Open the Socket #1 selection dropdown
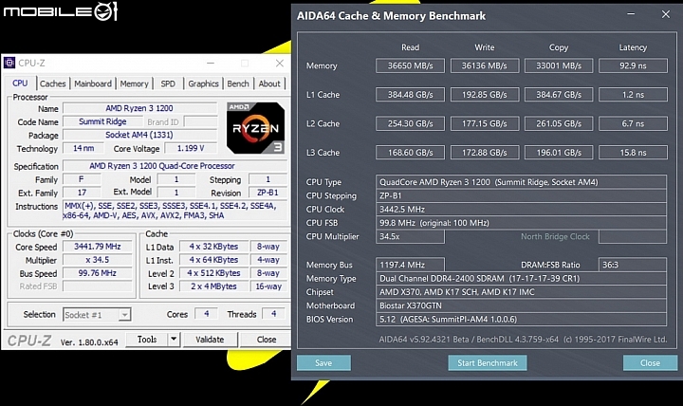The width and height of the screenshot is (683, 406). [x=124, y=315]
